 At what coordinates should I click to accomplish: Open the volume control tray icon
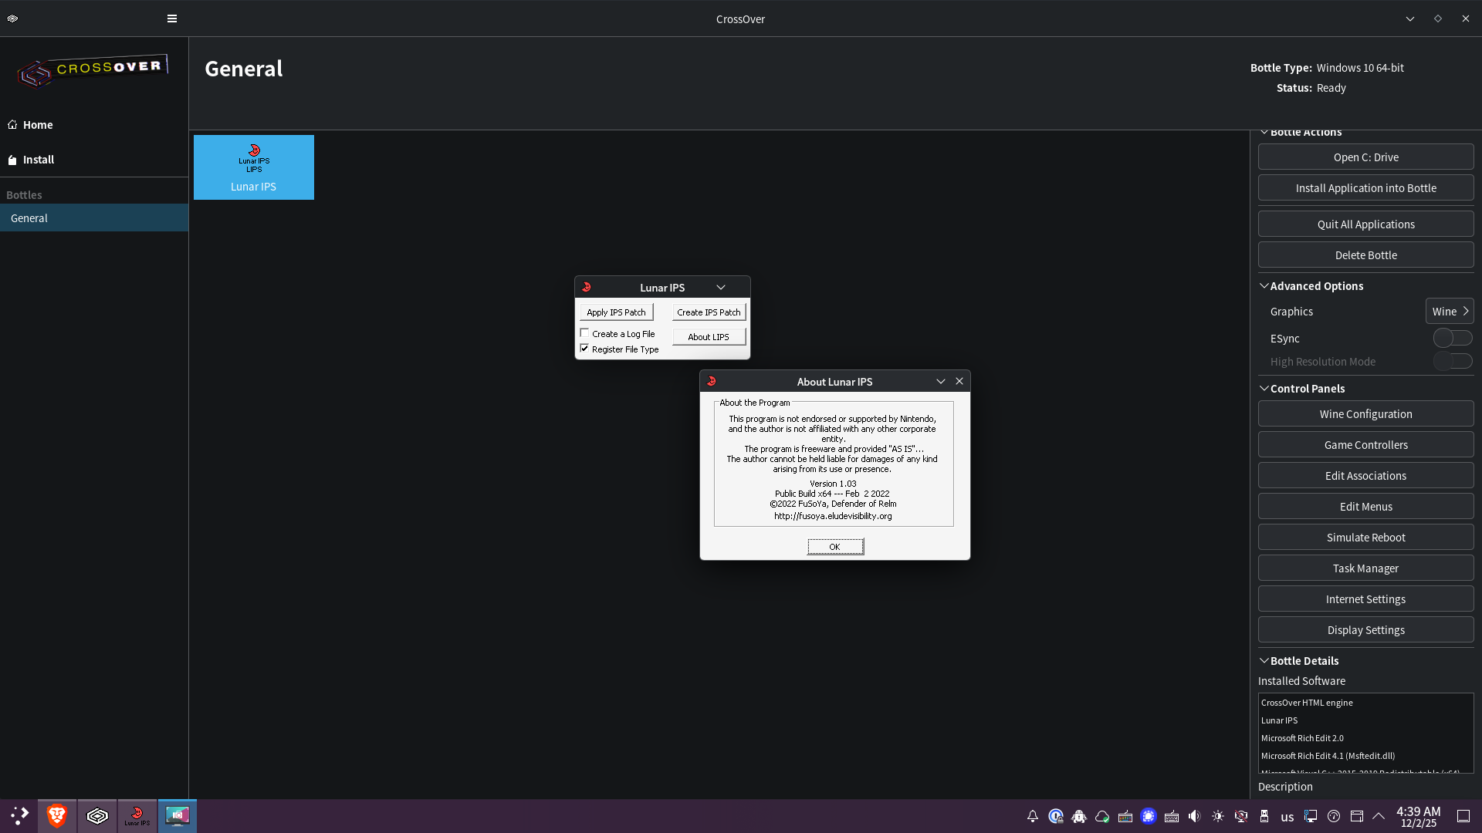pos(1195,816)
